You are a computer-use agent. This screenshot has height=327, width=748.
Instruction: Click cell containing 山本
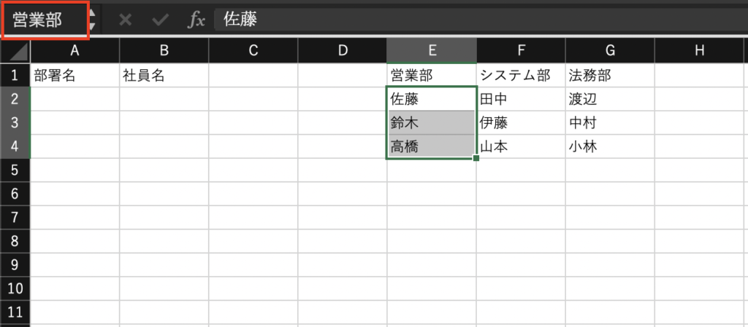click(x=520, y=146)
